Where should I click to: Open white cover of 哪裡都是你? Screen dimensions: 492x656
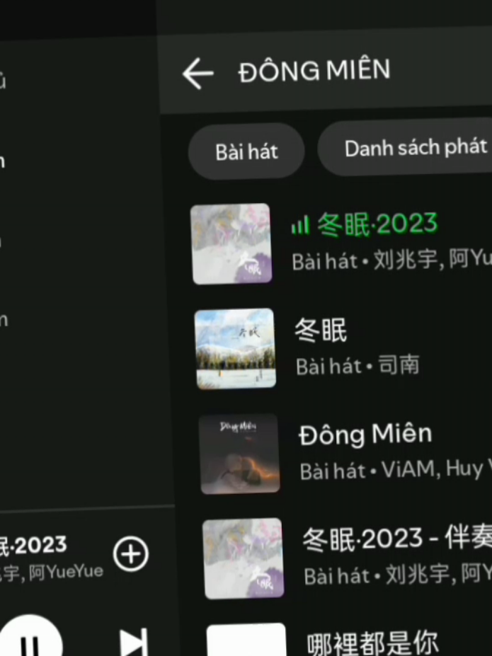247,640
